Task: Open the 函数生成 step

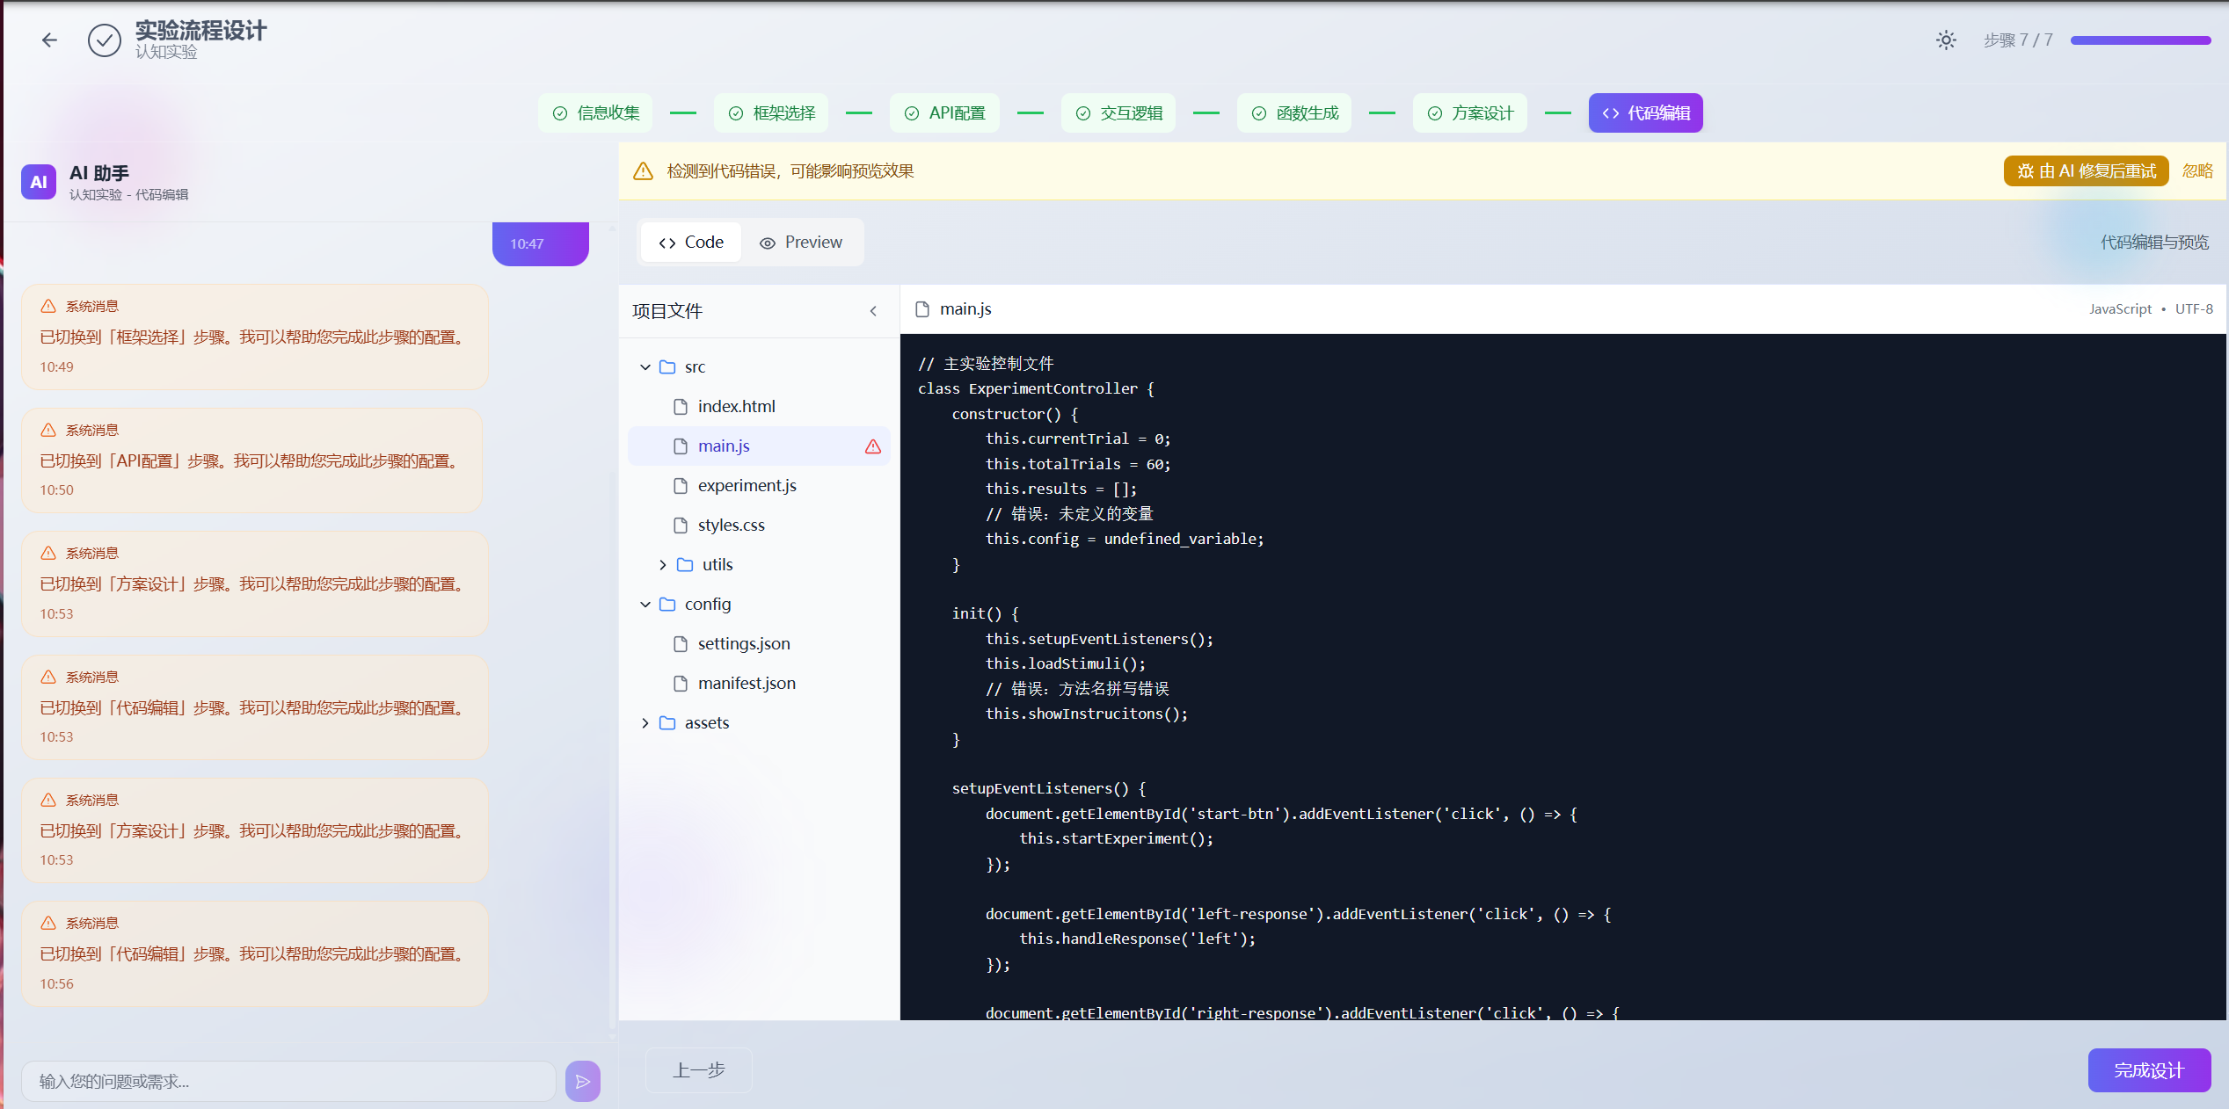Action: pyautogui.click(x=1294, y=112)
